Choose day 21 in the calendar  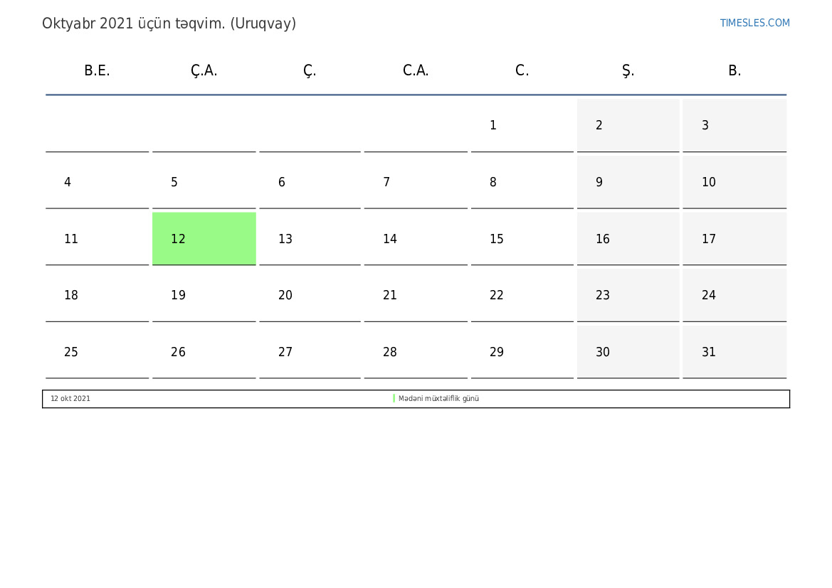point(416,295)
